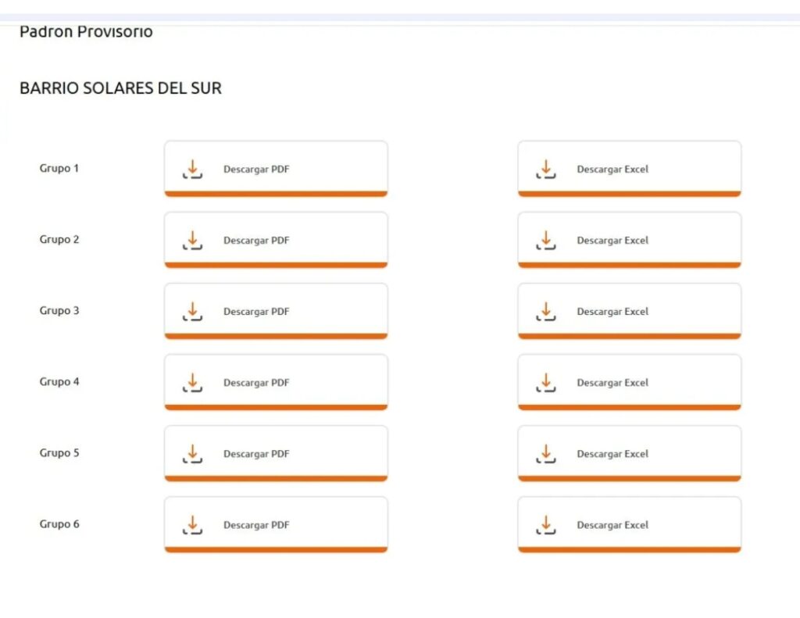
Task: Select the 'Descargar Excel' label in Grupo 4 row
Action: (612, 383)
